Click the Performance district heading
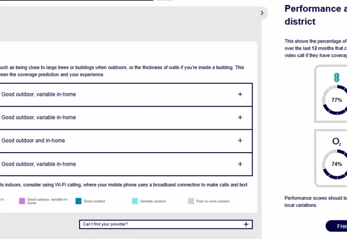This screenshot has width=347, height=240. pos(316,15)
